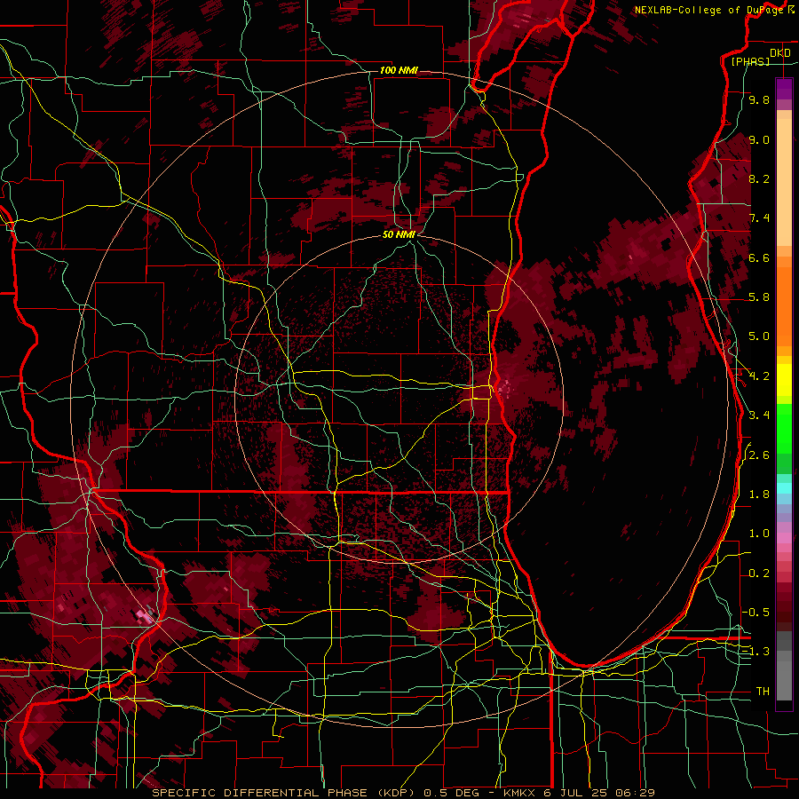Click the 9.8 value on the scale
The height and width of the screenshot is (799, 799).
click(759, 100)
